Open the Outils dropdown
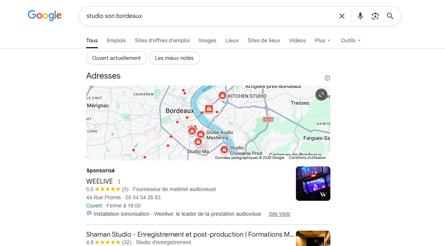Image resolution: width=445 pixels, height=246 pixels. tap(351, 40)
